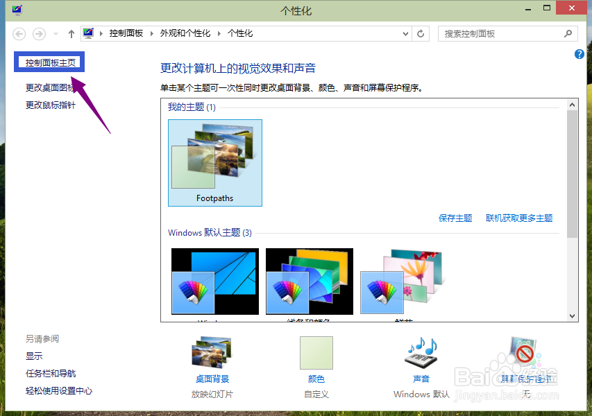Click 保存主题 link
592x416 pixels.
pyautogui.click(x=455, y=218)
